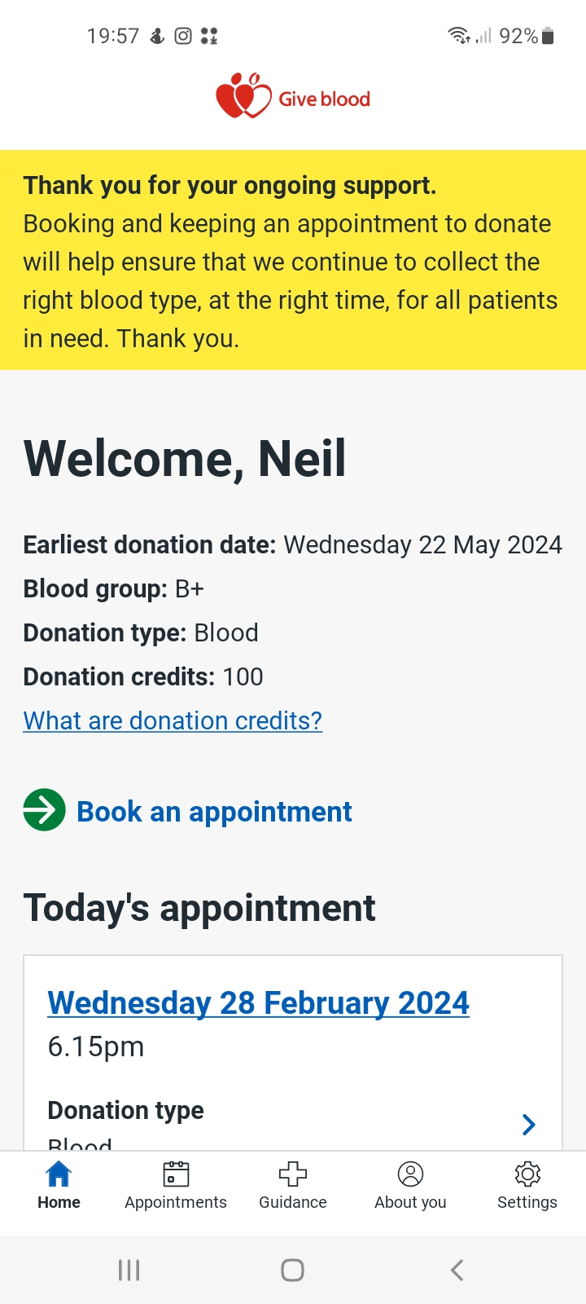Tap "Book an appointment" link
Image resolution: width=586 pixels, height=1304 pixels.
pos(214,812)
